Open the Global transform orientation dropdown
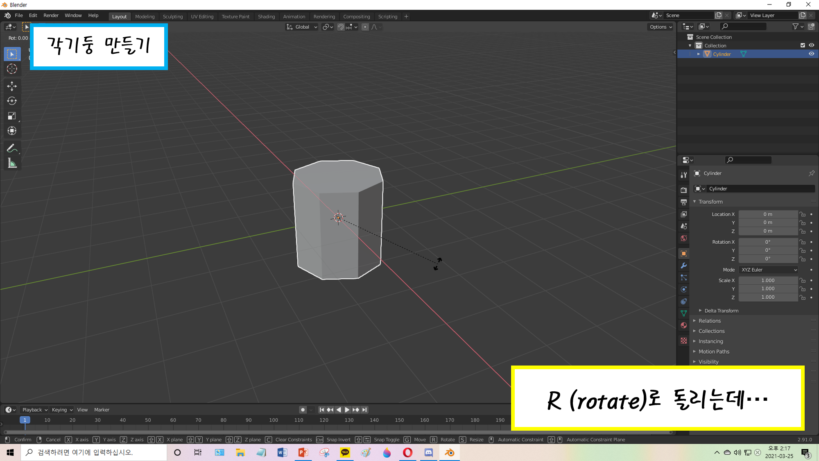This screenshot has width=819, height=461. pos(302,27)
